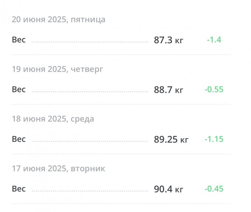The height and width of the screenshot is (212, 251).
Task: Select the green -0.55 weight change
Action: 214,90
